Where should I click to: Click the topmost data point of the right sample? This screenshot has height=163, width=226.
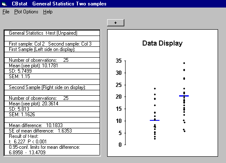pos(184,63)
